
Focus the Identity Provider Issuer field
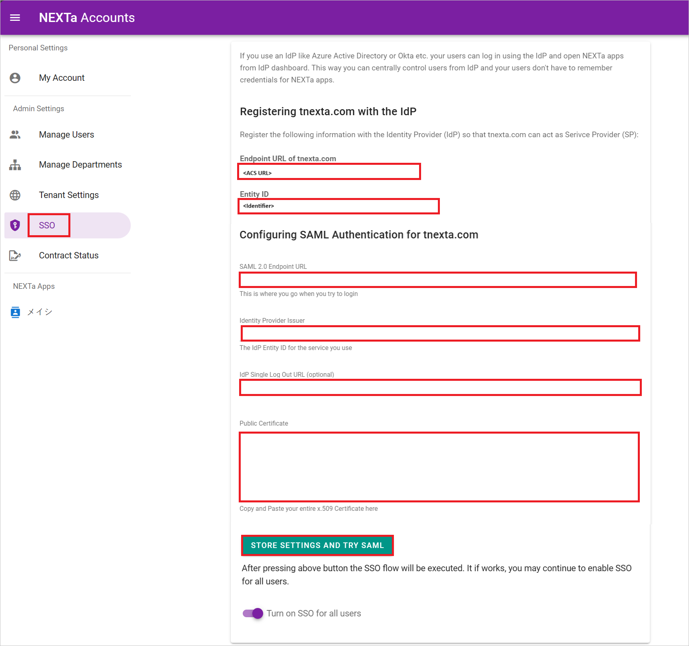click(440, 334)
